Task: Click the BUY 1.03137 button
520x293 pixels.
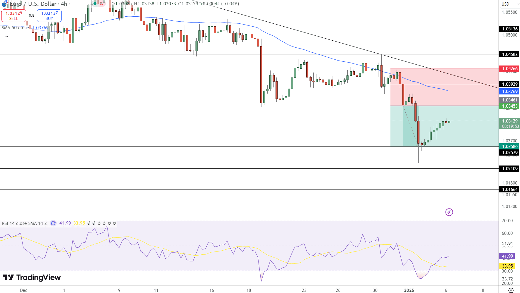Action: [49, 15]
